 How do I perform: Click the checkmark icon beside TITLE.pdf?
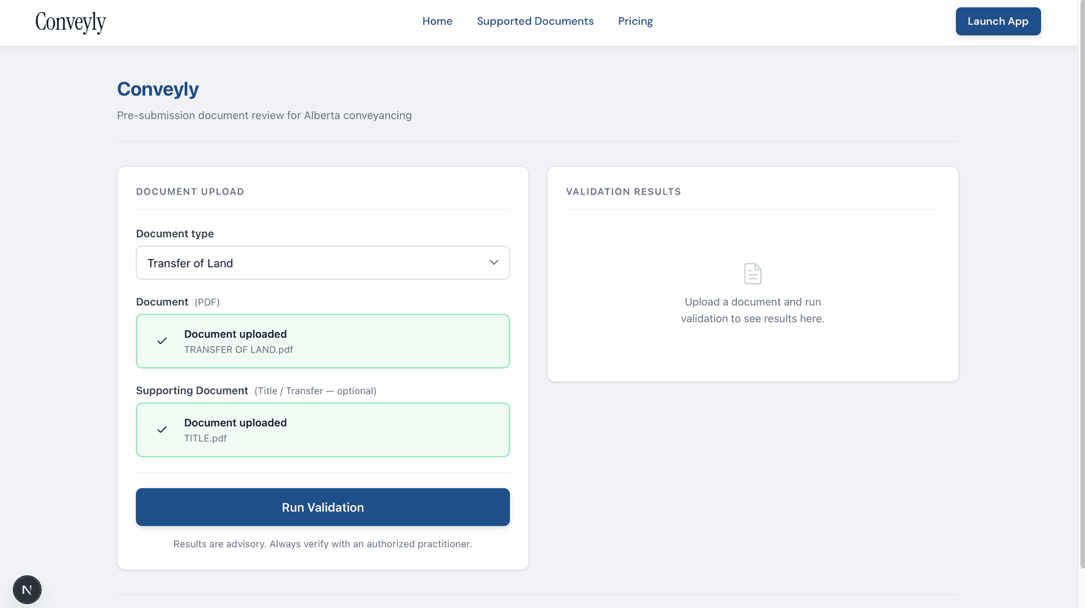click(x=162, y=429)
